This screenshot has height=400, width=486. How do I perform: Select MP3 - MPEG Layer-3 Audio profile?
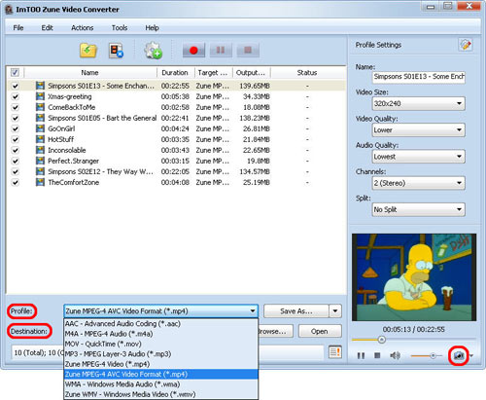pos(161,353)
